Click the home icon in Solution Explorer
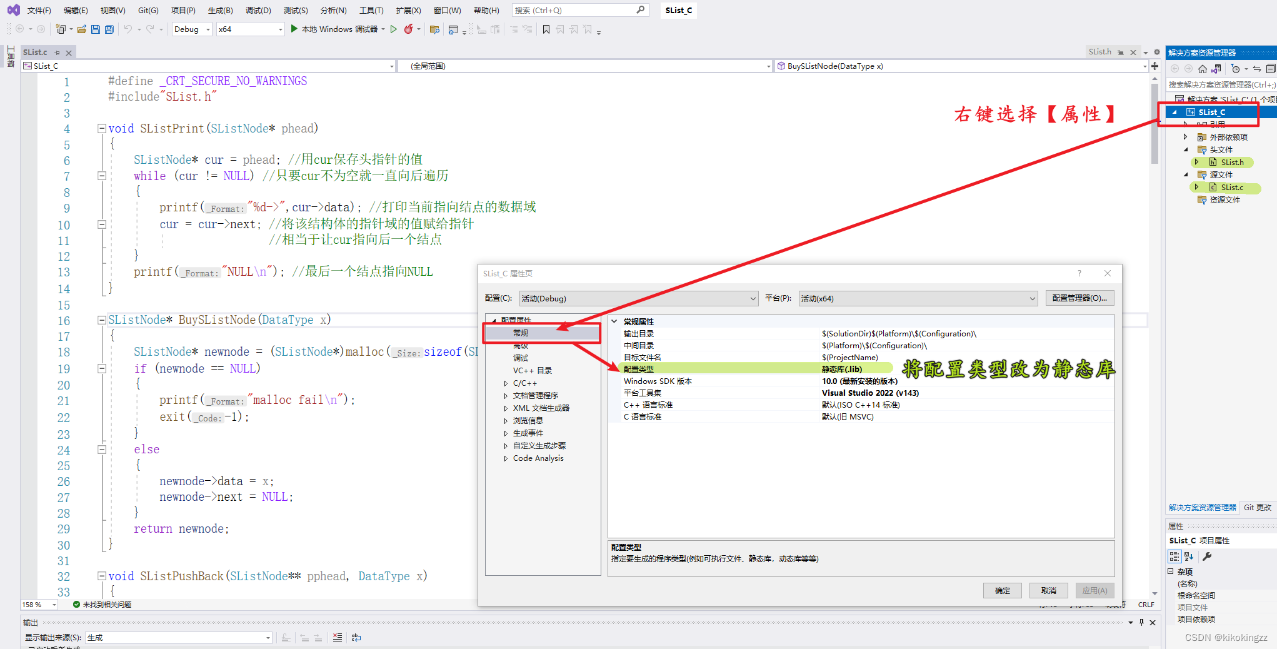1277x649 pixels. pos(1202,69)
